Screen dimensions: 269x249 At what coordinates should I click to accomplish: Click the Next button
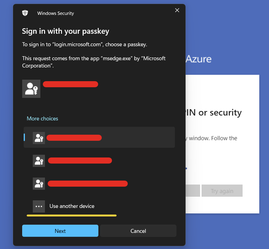tap(60, 231)
